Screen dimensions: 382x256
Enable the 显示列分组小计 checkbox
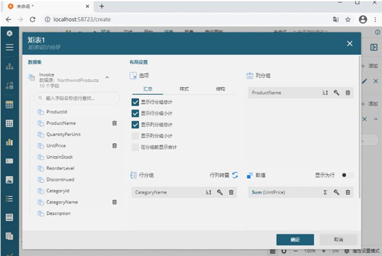coord(135,136)
